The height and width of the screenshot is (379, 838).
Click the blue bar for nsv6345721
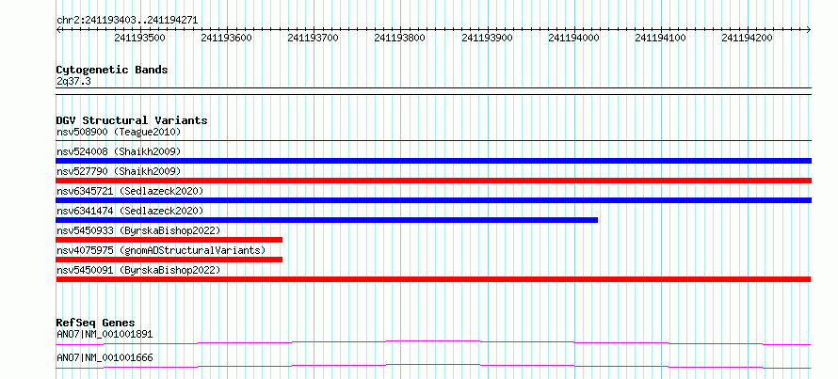tap(433, 200)
